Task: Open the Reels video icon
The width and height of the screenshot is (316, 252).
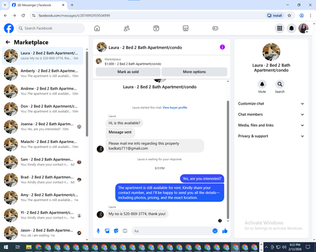Action: pos(156,28)
